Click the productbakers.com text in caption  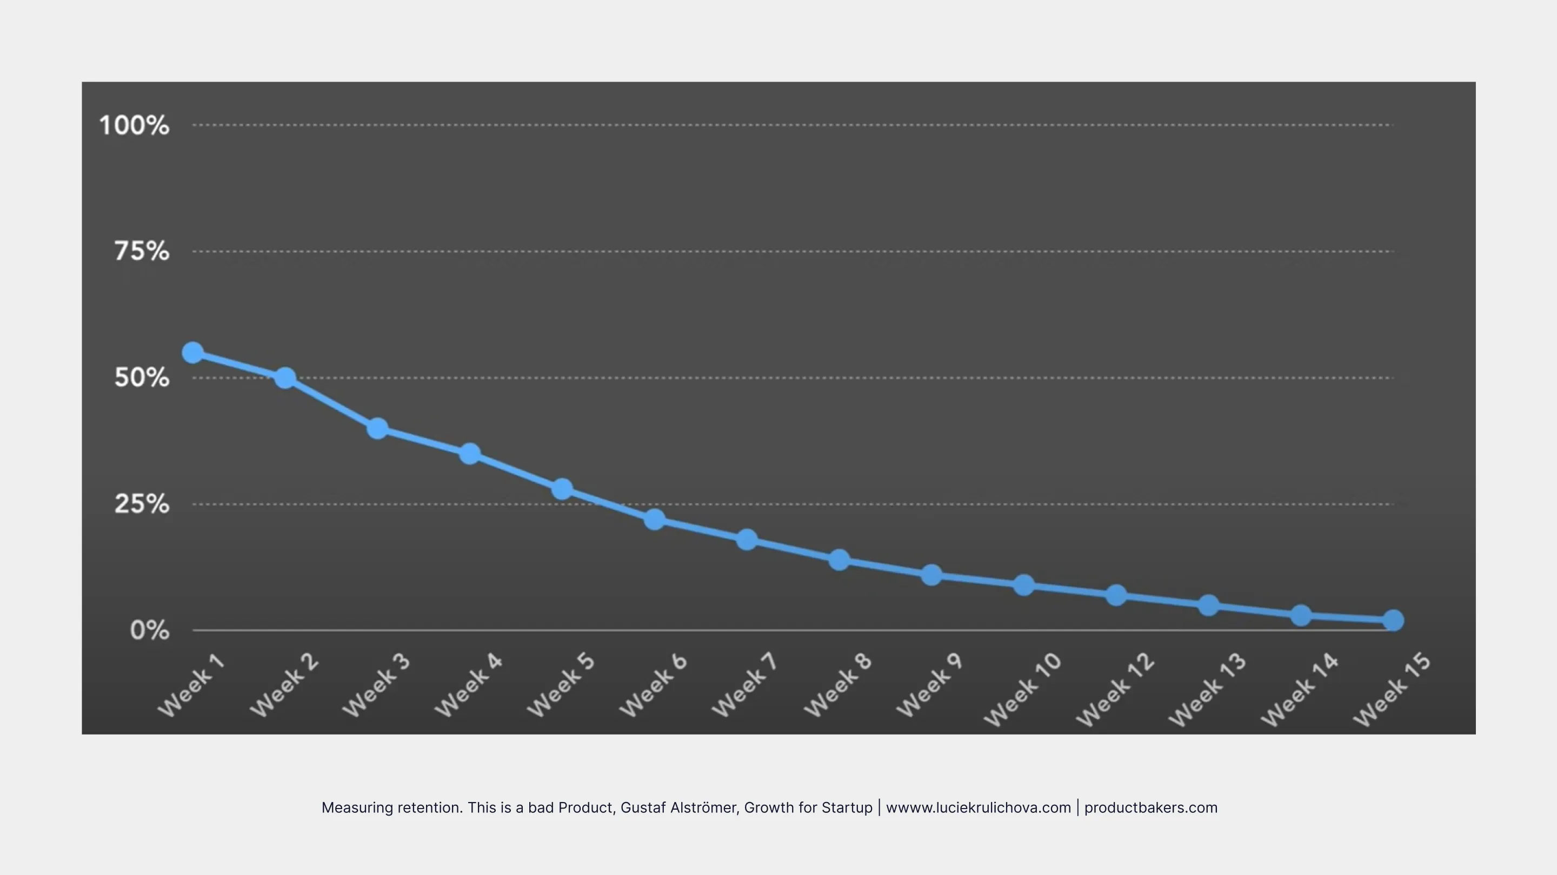coord(1151,807)
